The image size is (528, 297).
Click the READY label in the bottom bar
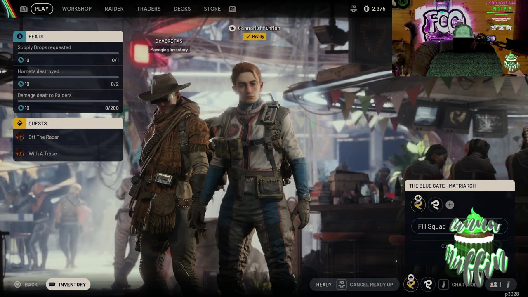(x=324, y=285)
